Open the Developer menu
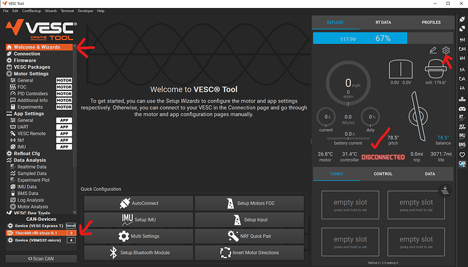The width and height of the screenshot is (468, 267). tap(85, 11)
